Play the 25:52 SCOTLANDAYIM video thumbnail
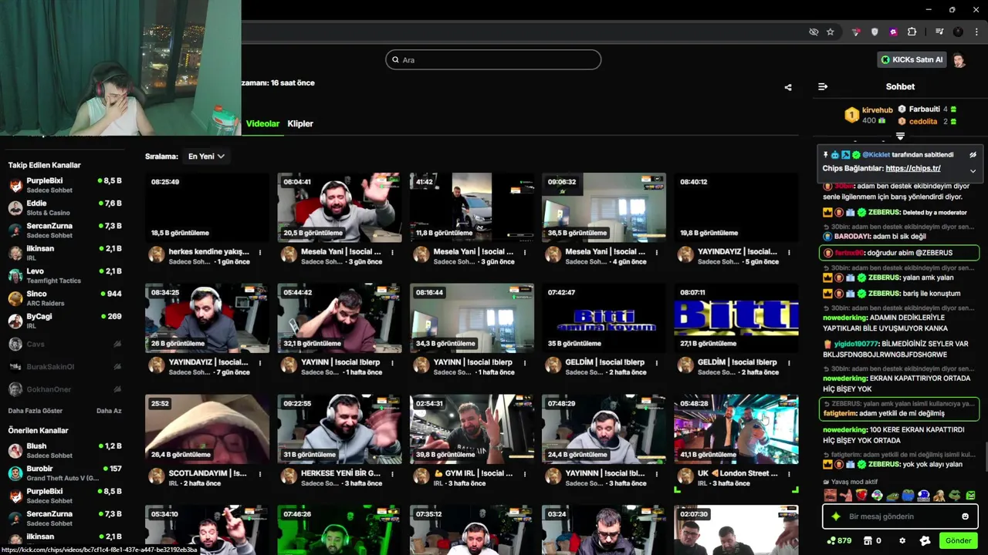The height and width of the screenshot is (555, 988). click(207, 429)
